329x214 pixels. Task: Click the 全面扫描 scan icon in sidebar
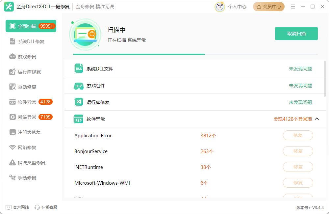click(13, 26)
